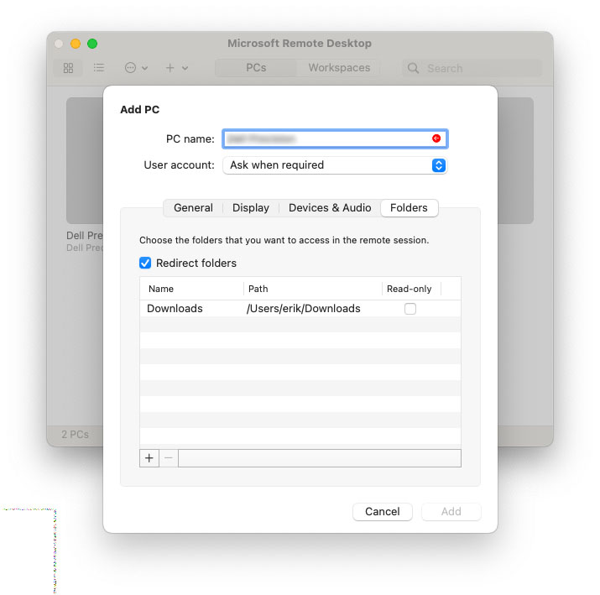Click the PC name input field

tap(335, 138)
